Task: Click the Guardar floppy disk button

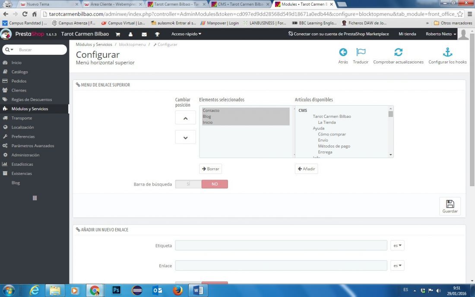Action: 450,206
